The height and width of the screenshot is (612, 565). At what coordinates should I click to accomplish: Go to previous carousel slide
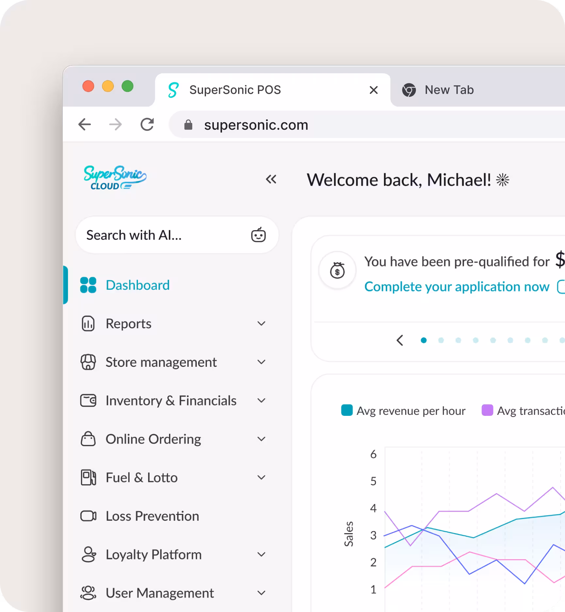[x=400, y=340]
